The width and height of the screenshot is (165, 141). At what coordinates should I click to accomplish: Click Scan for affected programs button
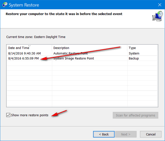(x=135, y=115)
